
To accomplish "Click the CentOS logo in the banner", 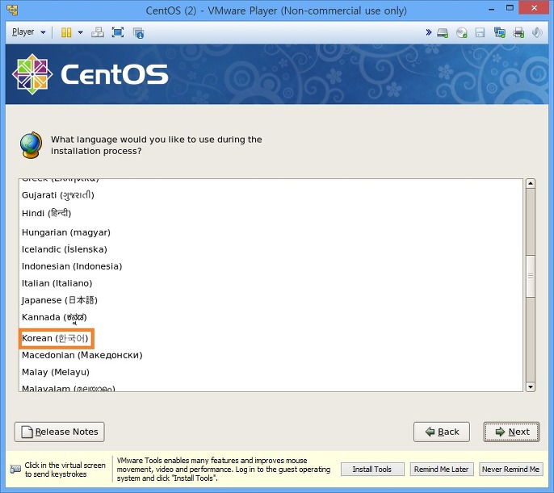I will 90,74.
